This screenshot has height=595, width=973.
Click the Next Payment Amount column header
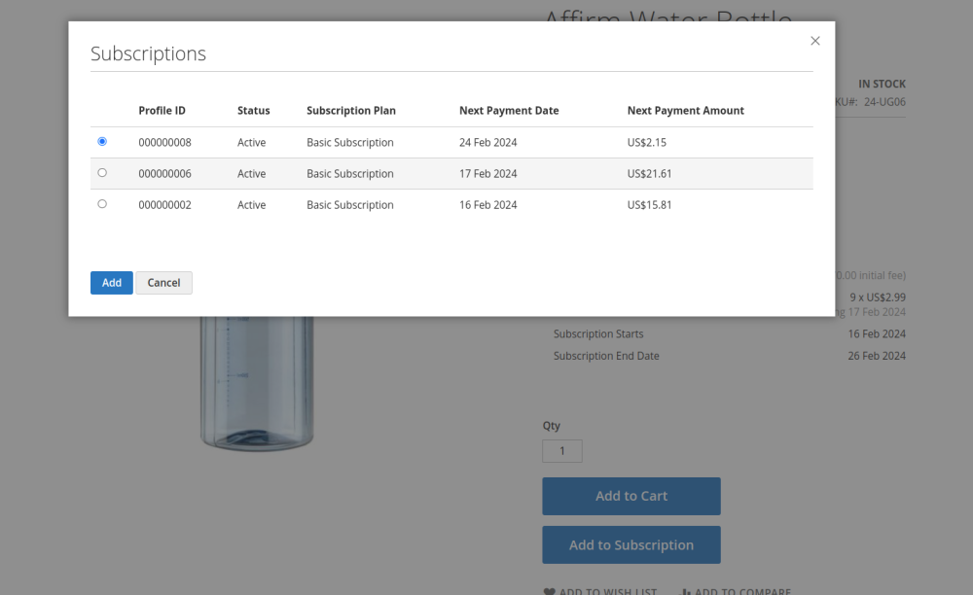(685, 110)
